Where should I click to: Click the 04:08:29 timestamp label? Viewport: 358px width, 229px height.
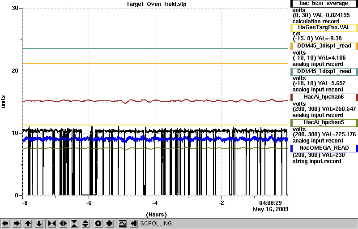(270, 203)
